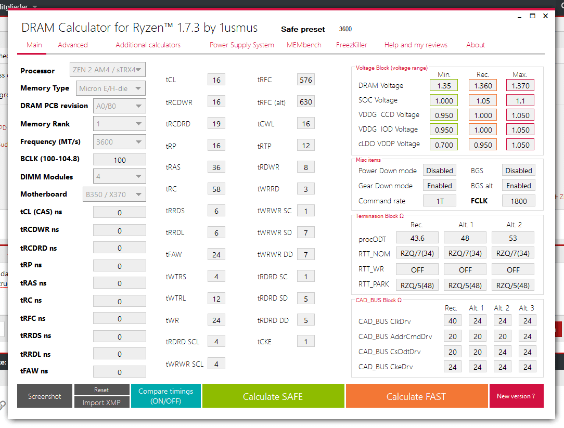Viewport: 564px width, 428px height.
Task: Click the tRRDS ns input field
Action: click(x=120, y=336)
